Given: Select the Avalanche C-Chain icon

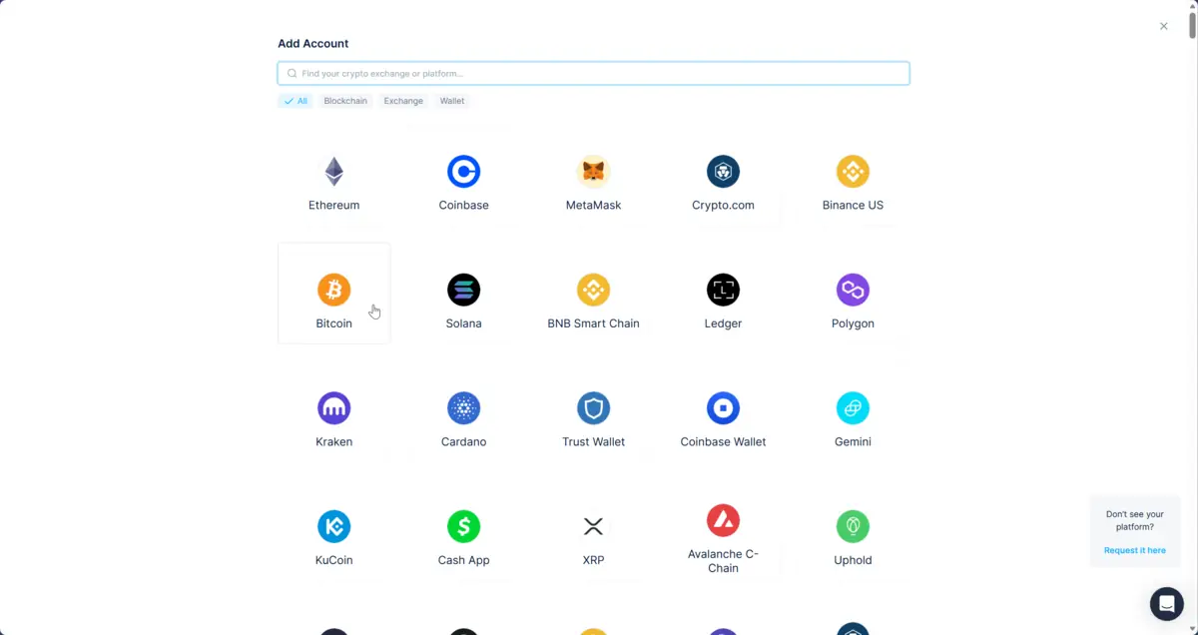Looking at the screenshot, I should click(x=723, y=519).
